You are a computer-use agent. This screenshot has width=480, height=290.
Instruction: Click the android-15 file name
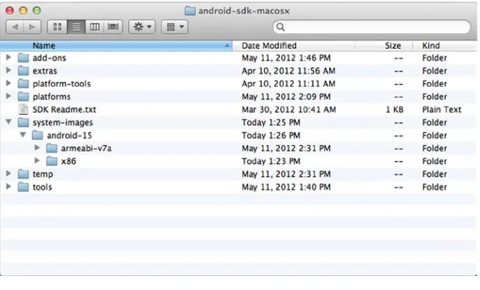click(x=69, y=135)
